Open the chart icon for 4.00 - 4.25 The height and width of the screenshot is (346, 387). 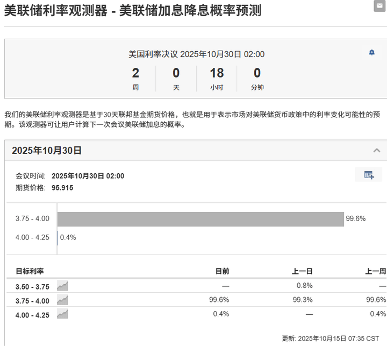[x=62, y=314]
